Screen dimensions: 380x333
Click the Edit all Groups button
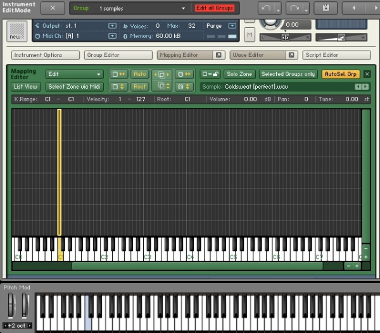click(215, 8)
